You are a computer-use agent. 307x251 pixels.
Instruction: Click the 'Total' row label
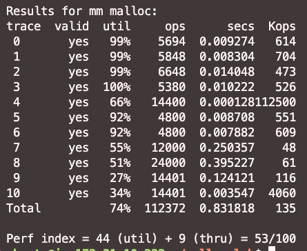pyautogui.click(x=23, y=208)
